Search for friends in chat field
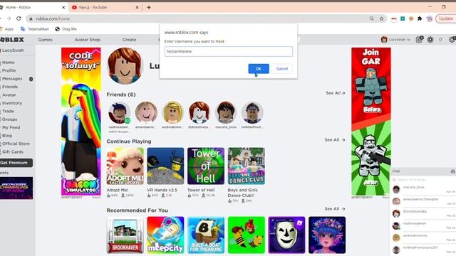Image resolution: width=456 pixels, height=256 pixels. coord(423,180)
